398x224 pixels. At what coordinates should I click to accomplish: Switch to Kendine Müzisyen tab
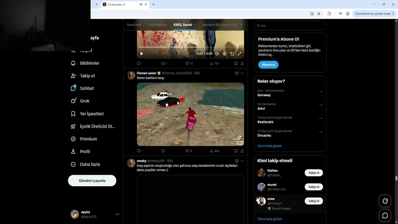[220, 25]
